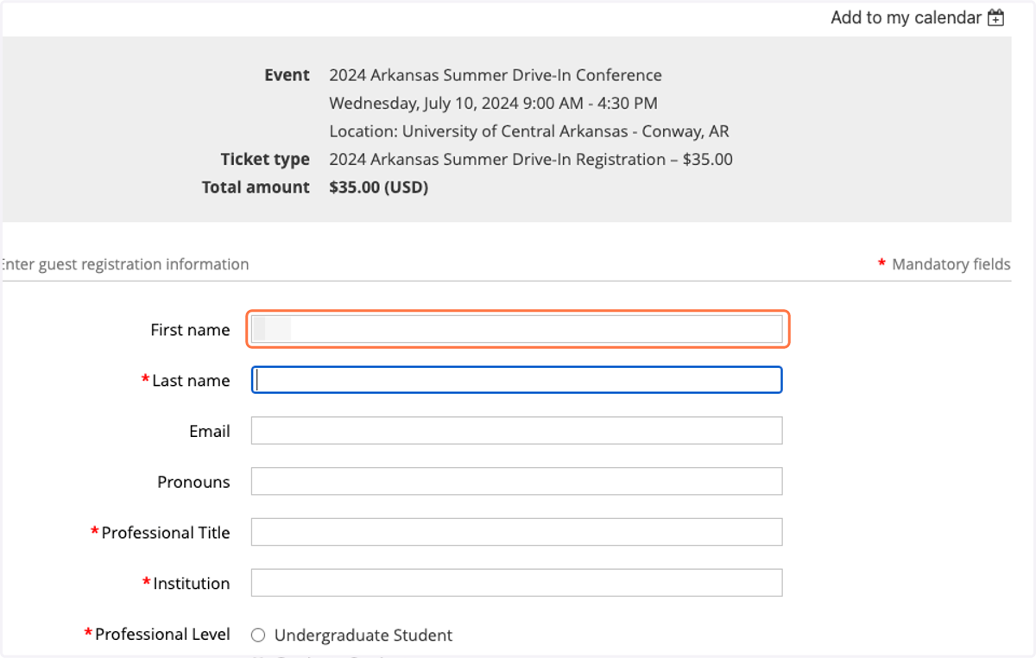Click the Institution text field
Screen dimensions: 1036x658
(x=516, y=583)
